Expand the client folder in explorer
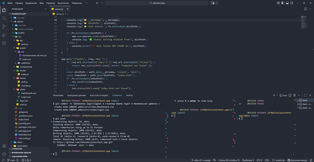This screenshot has width=314, height=162. click(x=20, y=142)
